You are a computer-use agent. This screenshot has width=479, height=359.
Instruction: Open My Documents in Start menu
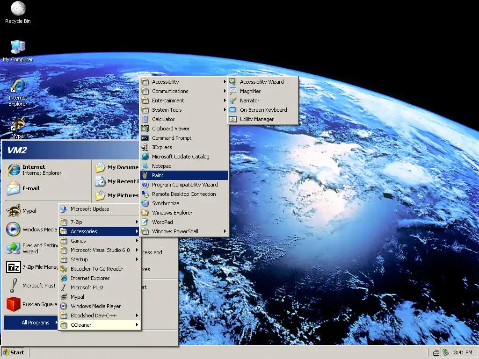116,167
